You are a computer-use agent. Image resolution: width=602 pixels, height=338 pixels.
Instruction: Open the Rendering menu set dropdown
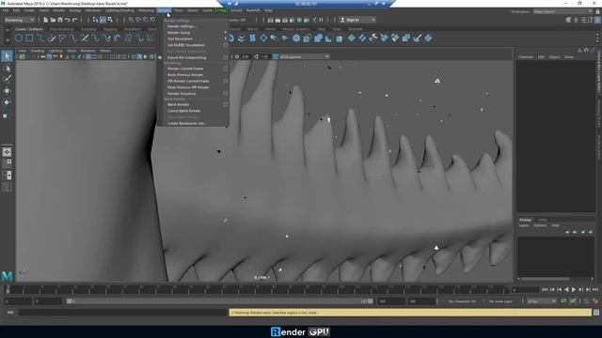[x=19, y=20]
